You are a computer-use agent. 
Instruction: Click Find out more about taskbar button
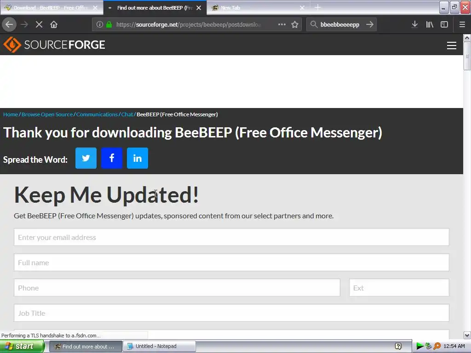[x=86, y=346]
